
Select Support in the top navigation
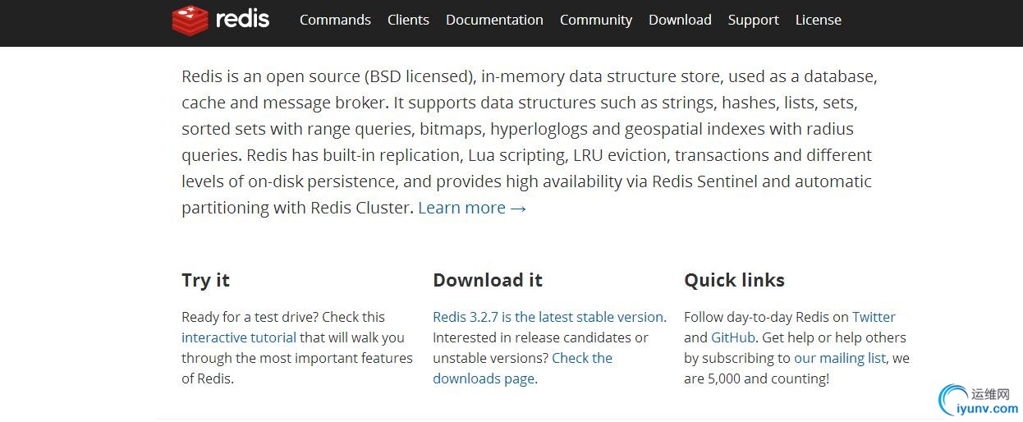coord(753,20)
